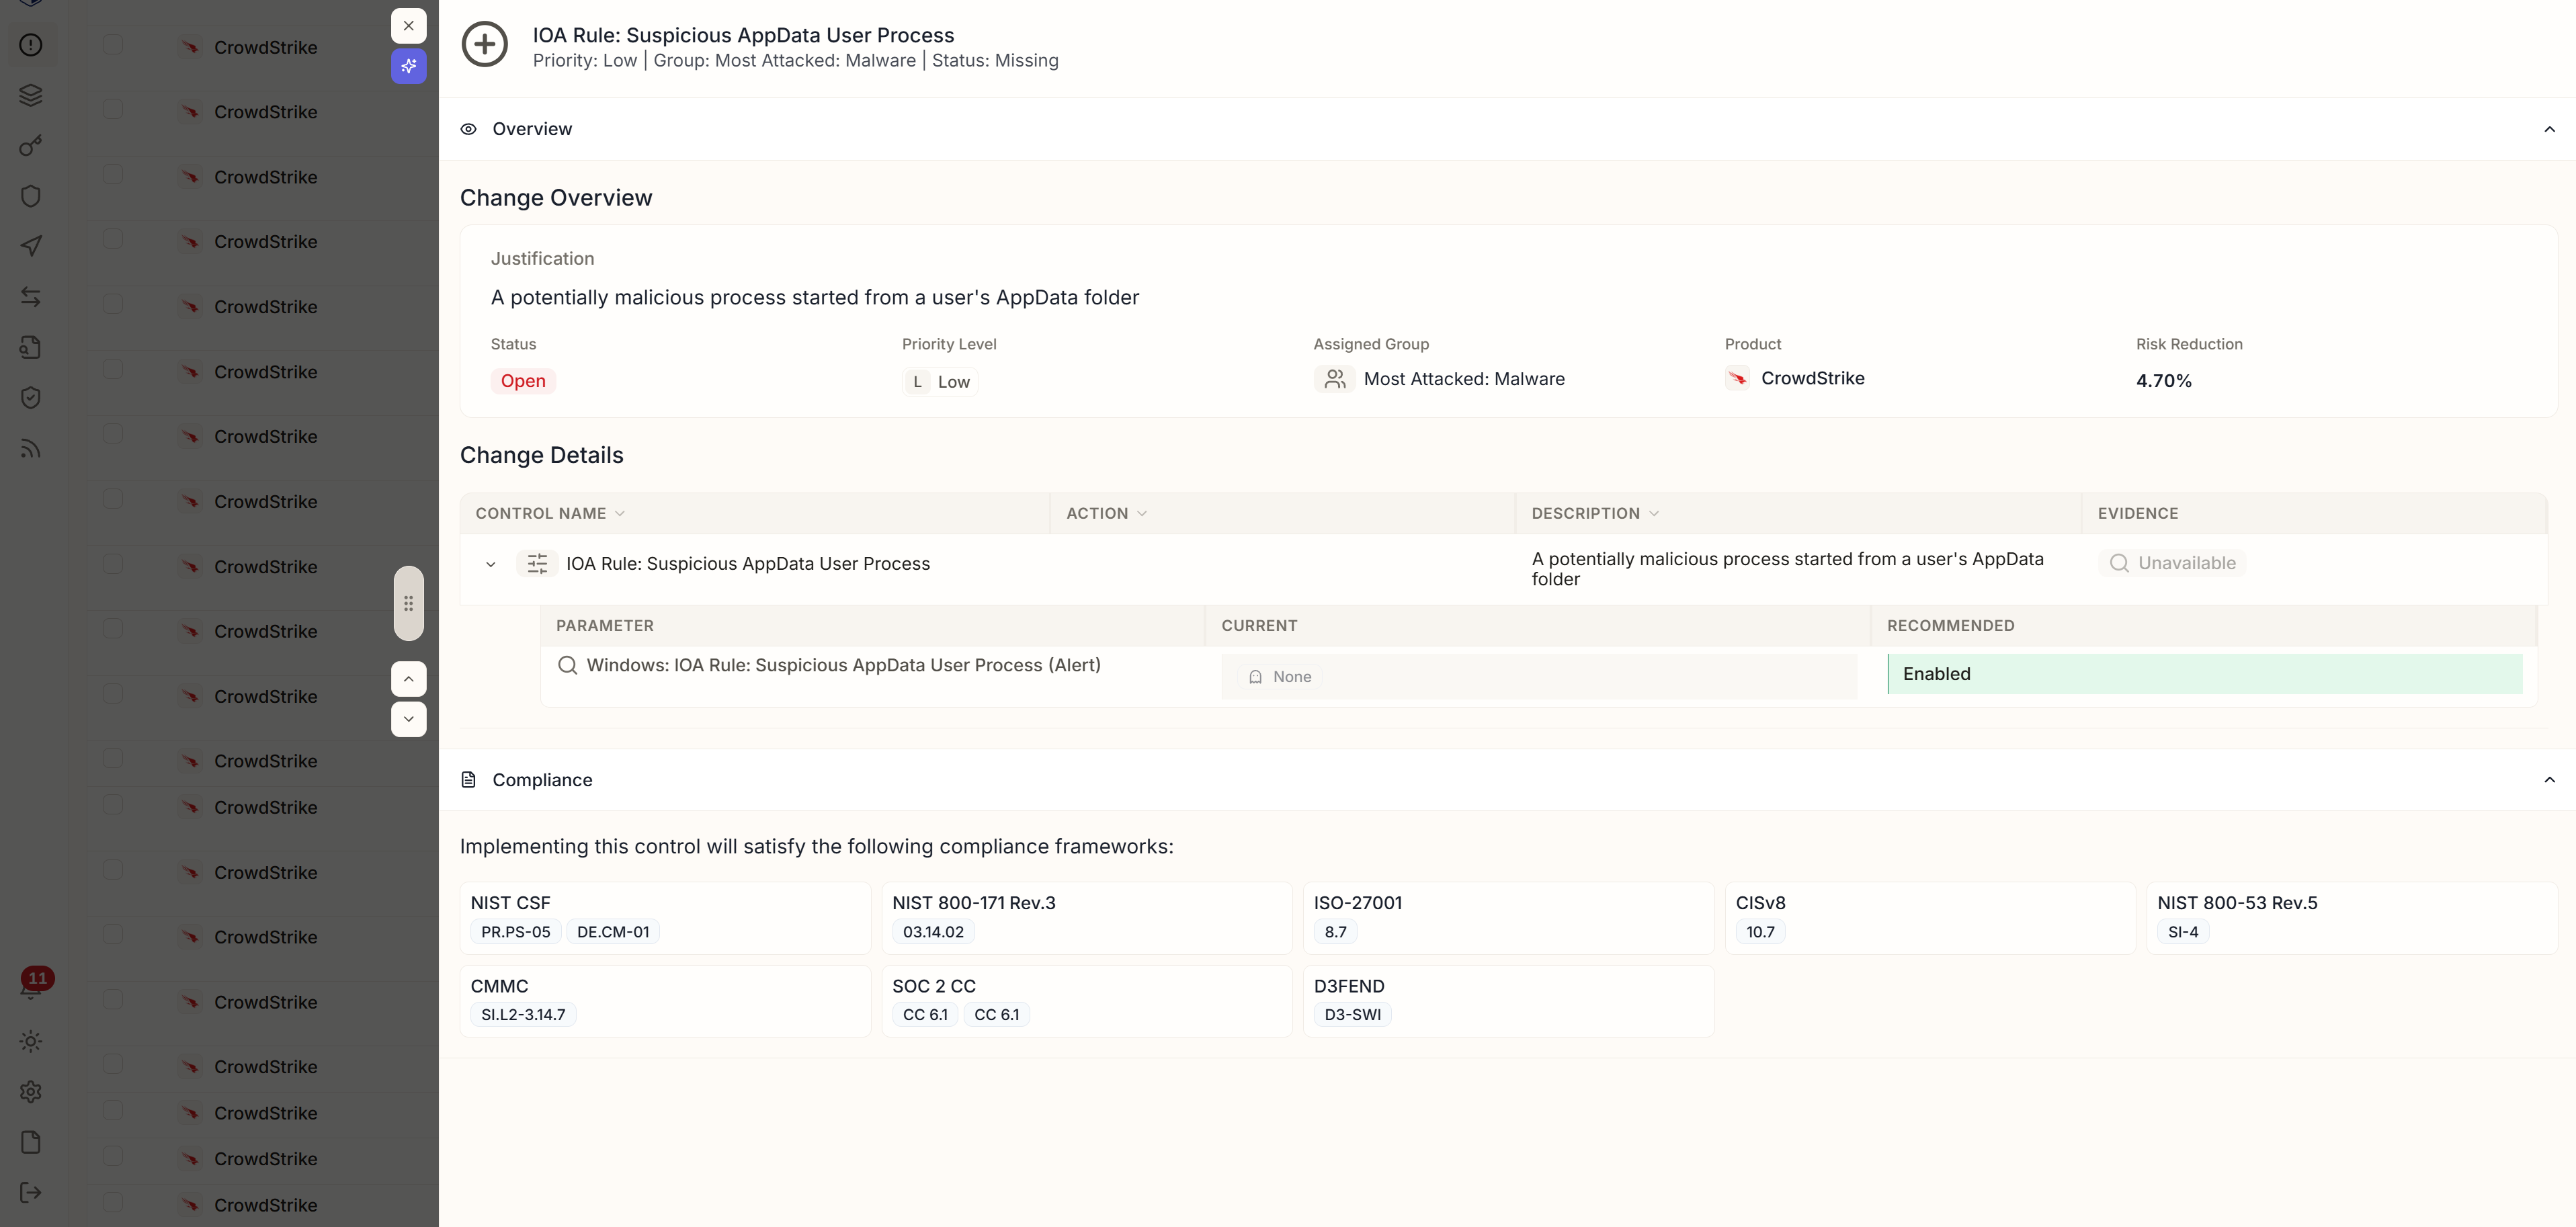
Task: Click the Unavailable evidence button
Action: coord(2172,563)
